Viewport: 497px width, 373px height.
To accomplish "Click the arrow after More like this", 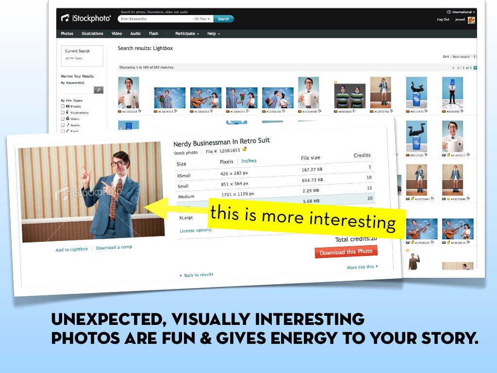I will [x=377, y=267].
